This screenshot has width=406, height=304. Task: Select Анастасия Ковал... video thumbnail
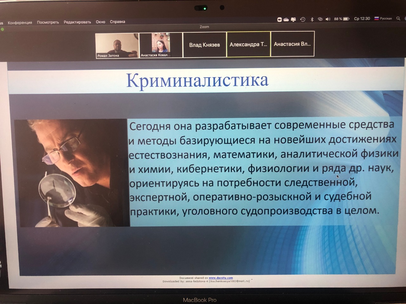(161, 45)
